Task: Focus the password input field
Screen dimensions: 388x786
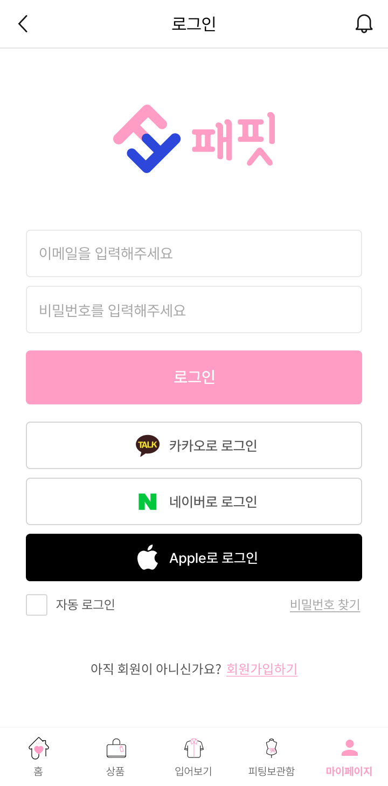Action: coord(194,309)
